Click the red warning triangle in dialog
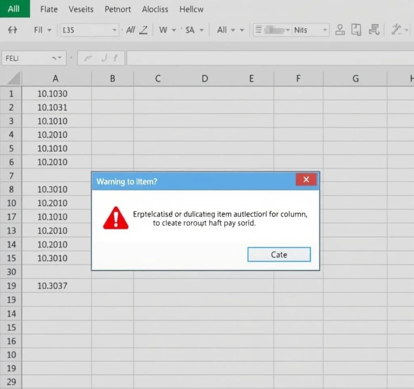This screenshot has height=389, width=414. point(115,218)
